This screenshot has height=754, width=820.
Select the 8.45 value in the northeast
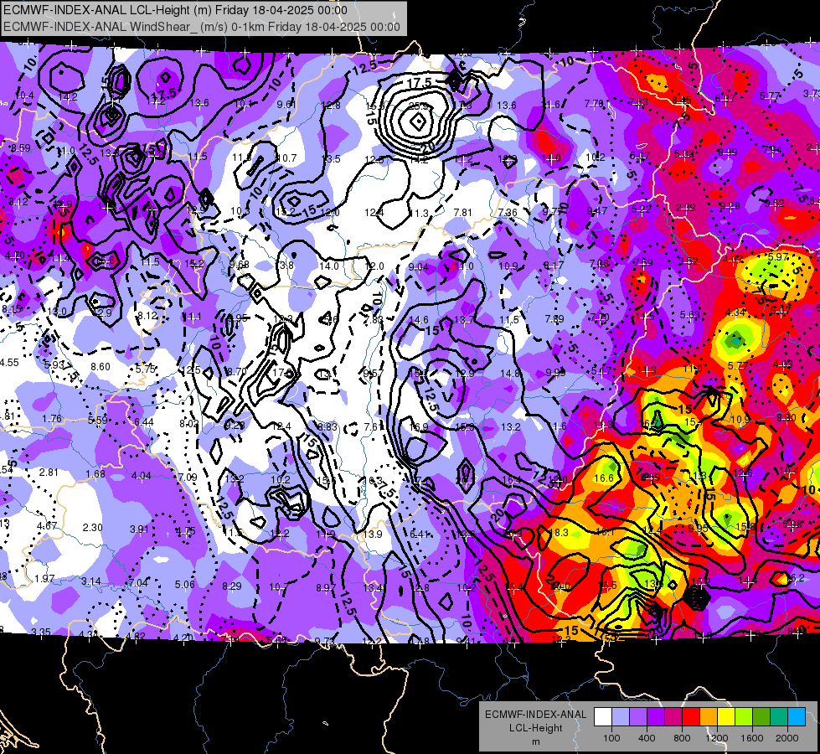click(682, 100)
